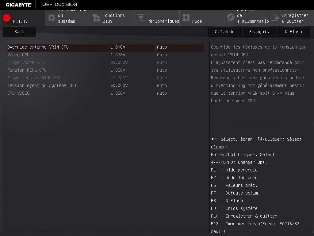The image size is (314, 236).
Task: Click the F5 Valeurs préc. line
Action: click(x=234, y=185)
